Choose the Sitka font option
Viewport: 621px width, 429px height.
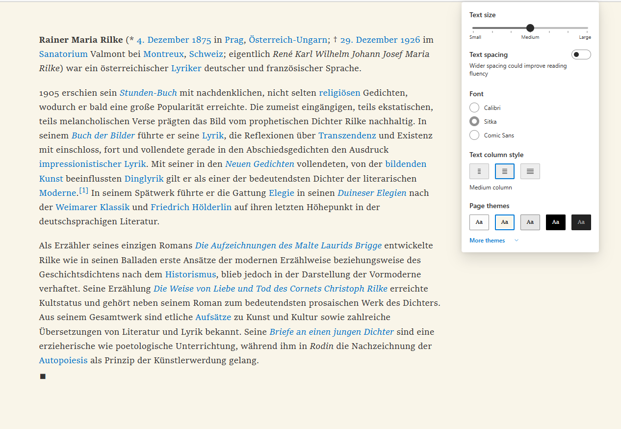click(474, 121)
